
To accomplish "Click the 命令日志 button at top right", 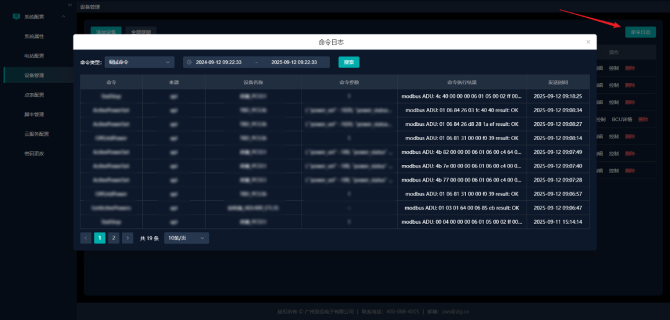I will pos(640,32).
